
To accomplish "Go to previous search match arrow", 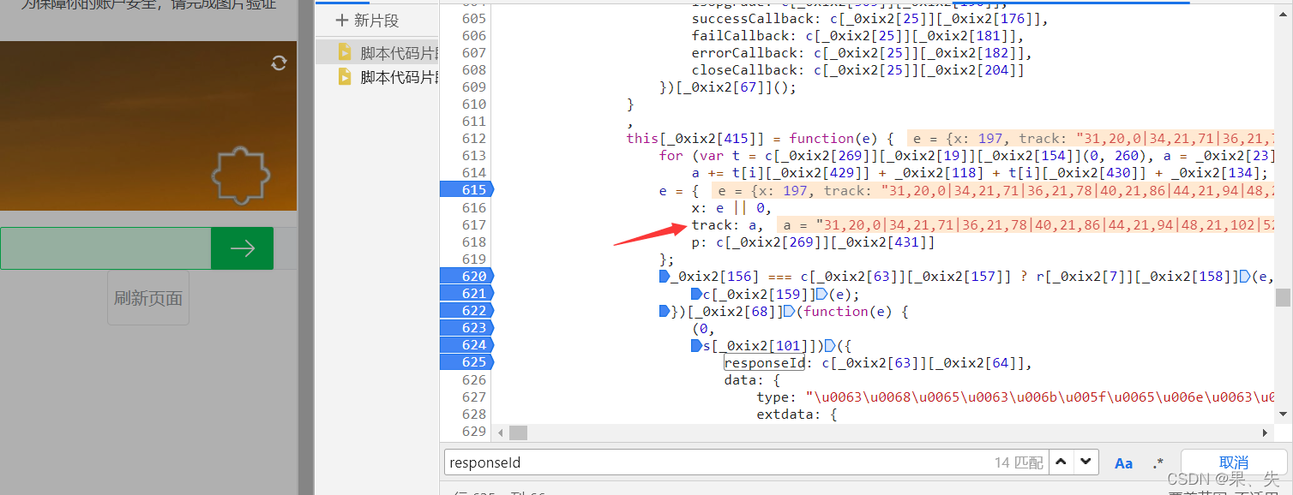I will 1061,462.
